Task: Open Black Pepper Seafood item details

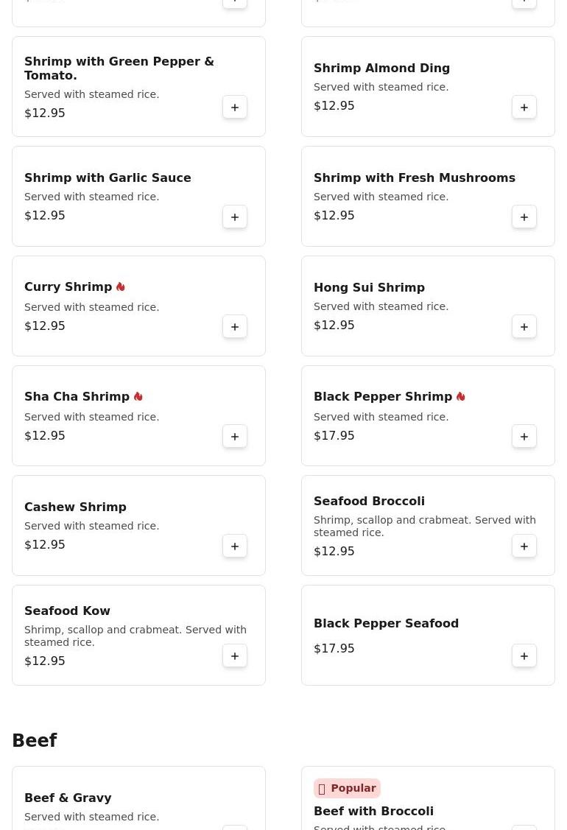Action: 386,624
